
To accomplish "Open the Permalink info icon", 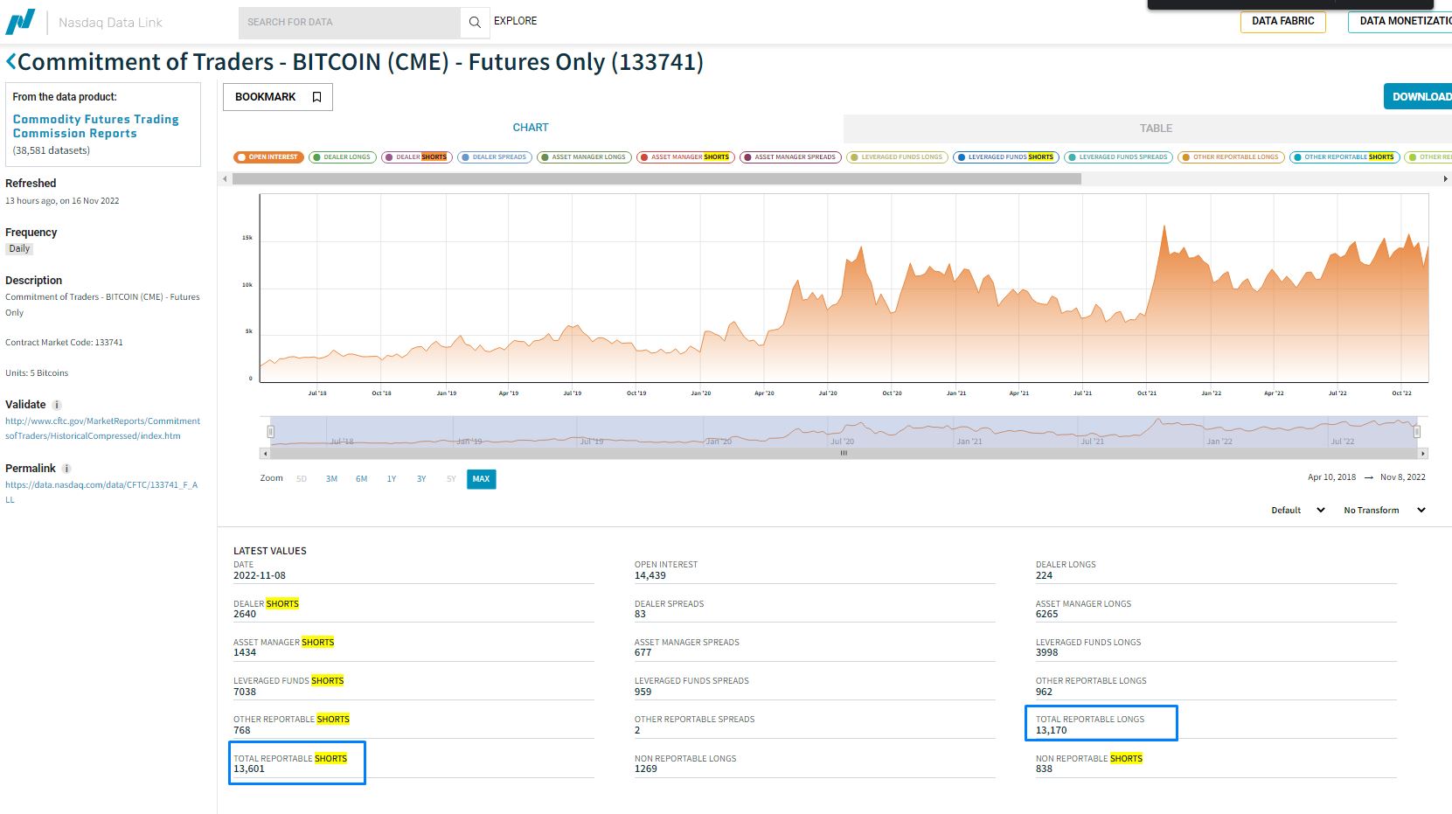I will point(67,469).
